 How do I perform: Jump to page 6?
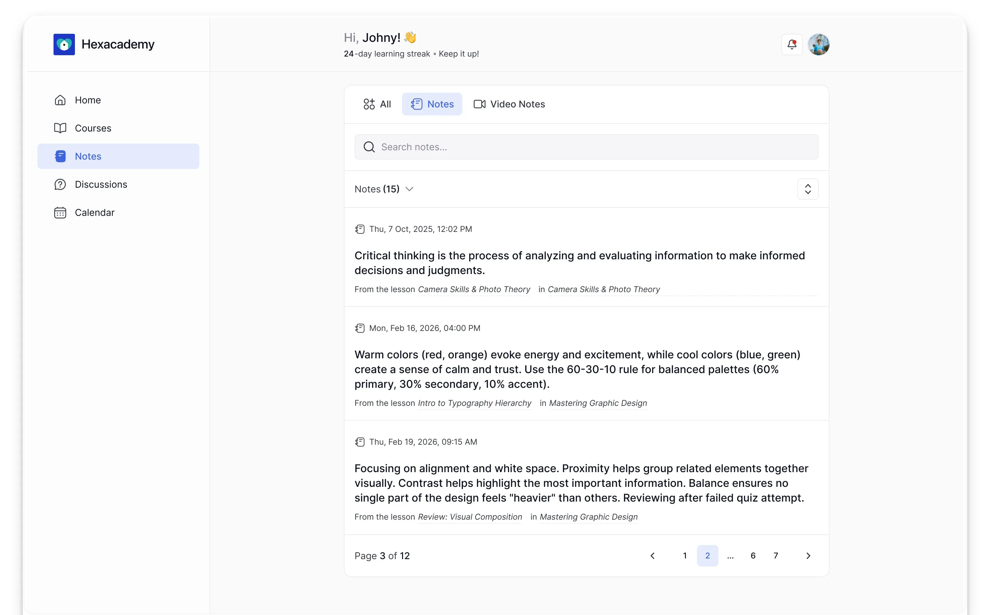point(753,556)
